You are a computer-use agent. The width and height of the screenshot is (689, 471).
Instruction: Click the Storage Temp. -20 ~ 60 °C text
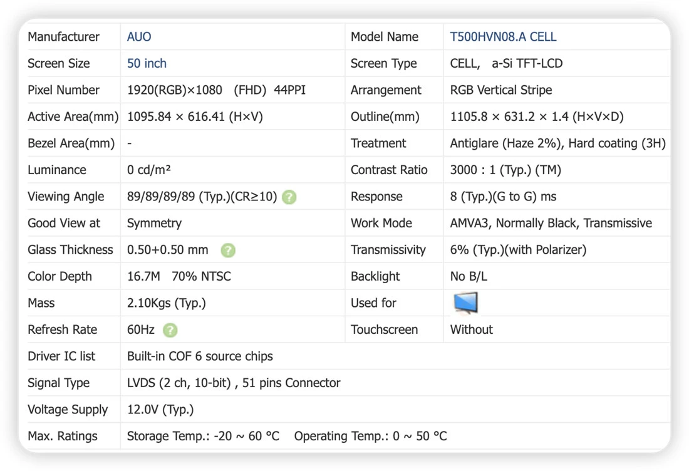click(x=203, y=437)
